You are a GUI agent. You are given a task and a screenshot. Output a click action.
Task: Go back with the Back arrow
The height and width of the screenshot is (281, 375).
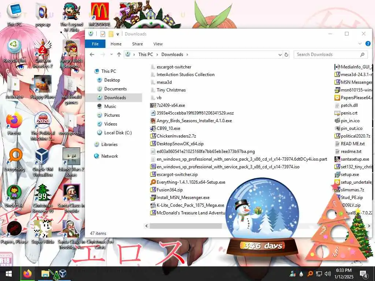[x=92, y=55]
